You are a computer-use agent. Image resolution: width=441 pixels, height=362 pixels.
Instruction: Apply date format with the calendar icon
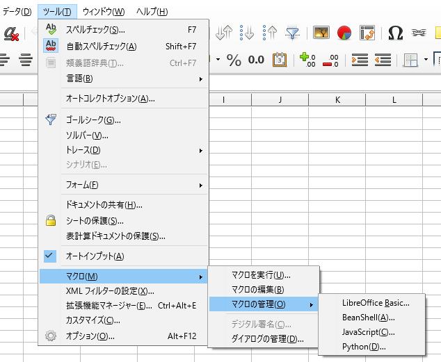point(280,60)
